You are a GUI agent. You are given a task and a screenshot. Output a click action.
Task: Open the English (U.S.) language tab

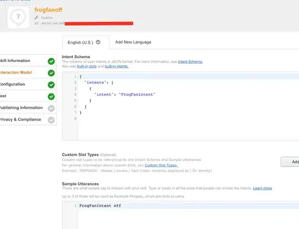coord(86,42)
